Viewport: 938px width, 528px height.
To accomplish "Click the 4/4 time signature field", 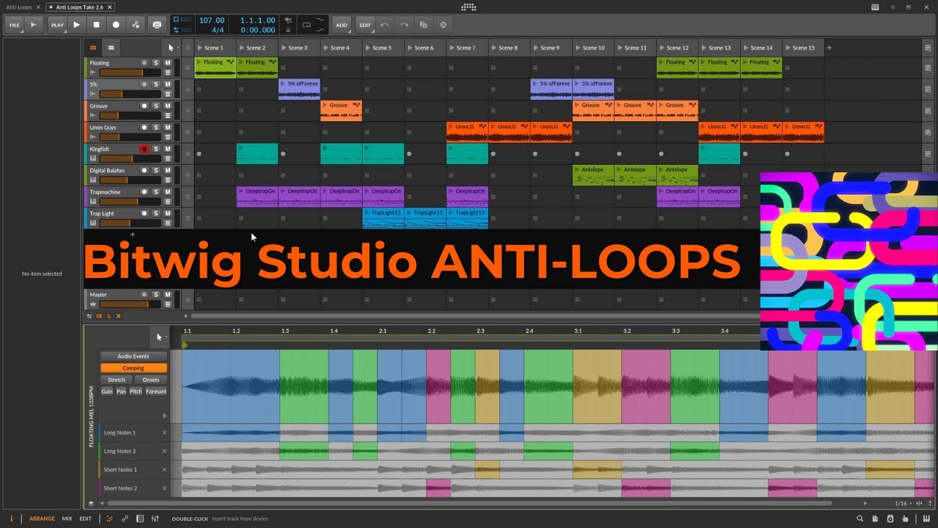I will (x=218, y=30).
